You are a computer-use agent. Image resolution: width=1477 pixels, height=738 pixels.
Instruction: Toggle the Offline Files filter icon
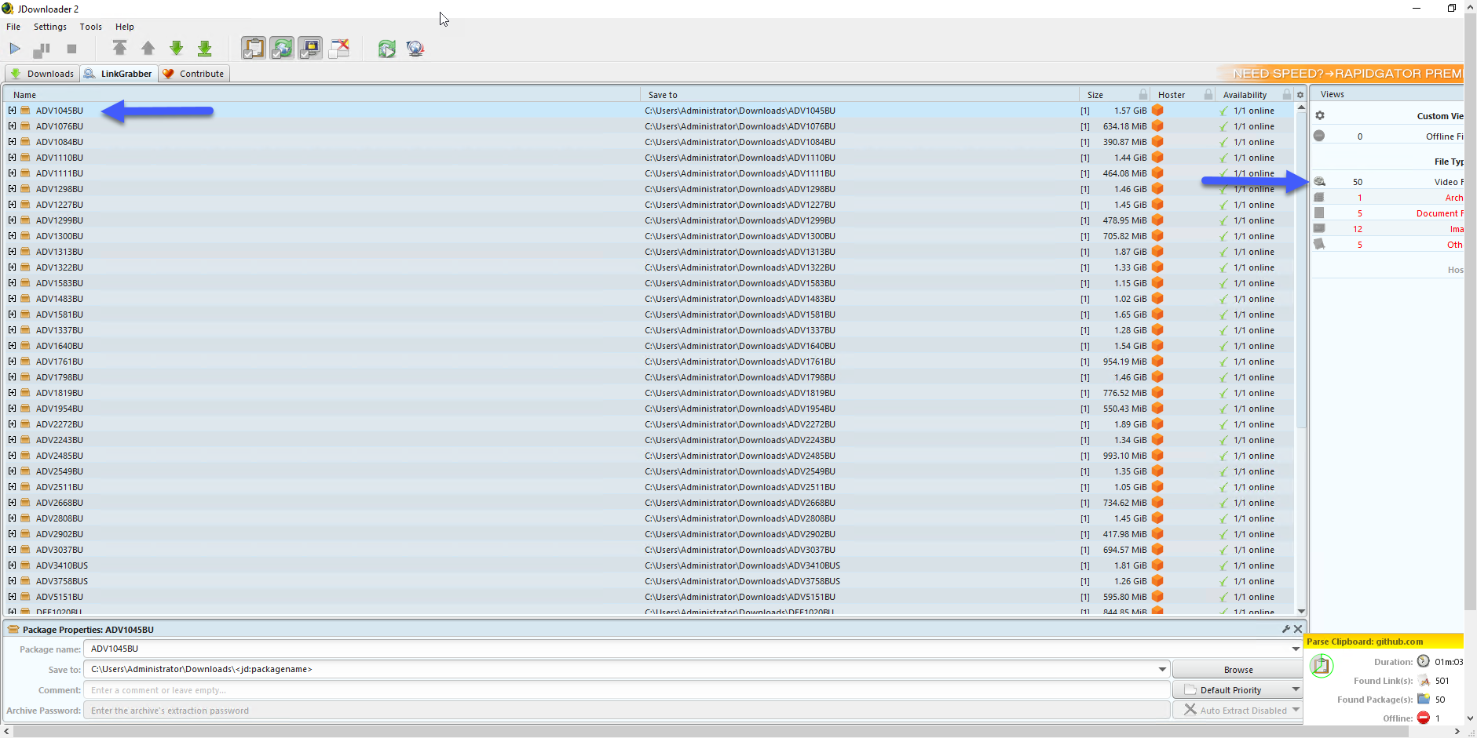coord(1319,136)
